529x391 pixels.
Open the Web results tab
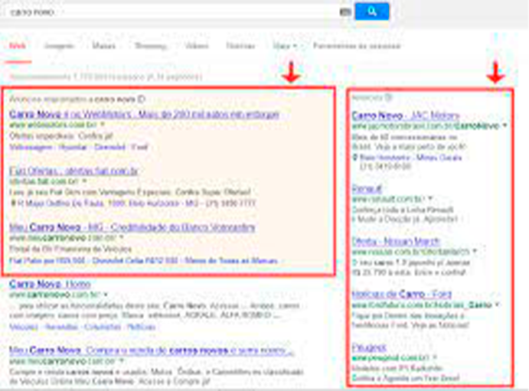click(x=17, y=46)
